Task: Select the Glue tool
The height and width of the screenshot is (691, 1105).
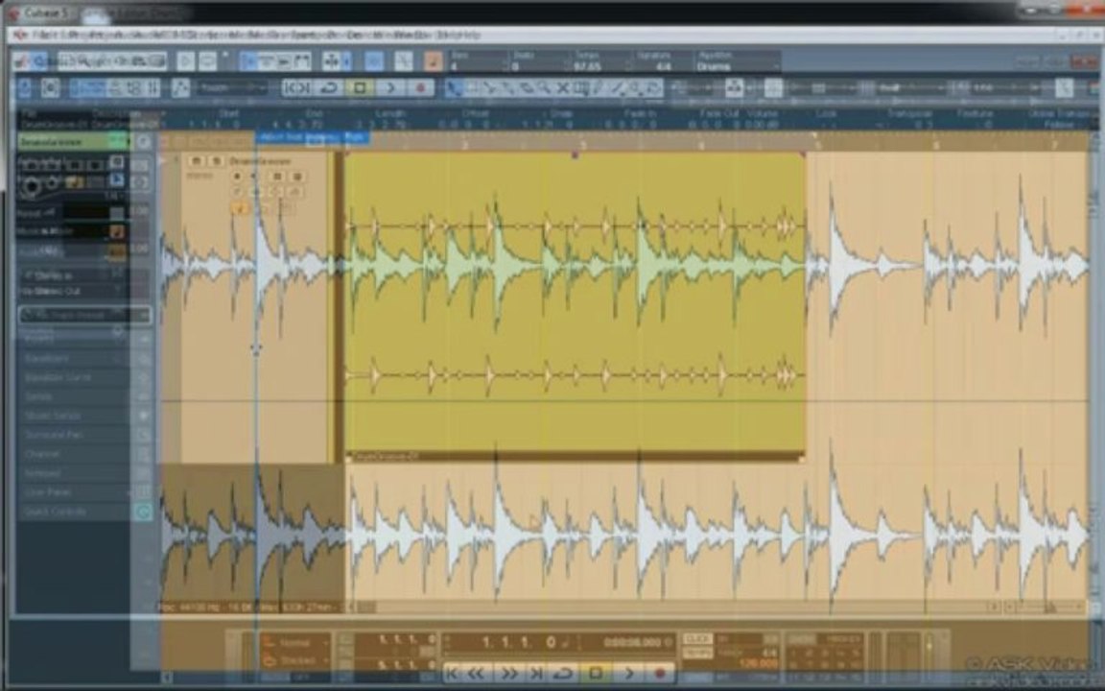Action: (x=508, y=88)
